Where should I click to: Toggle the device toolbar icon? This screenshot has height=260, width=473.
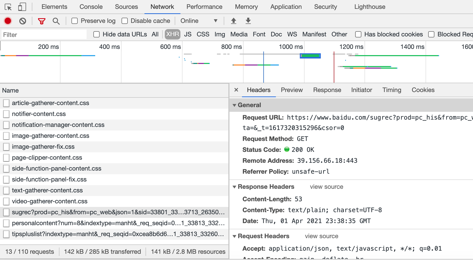(x=22, y=7)
